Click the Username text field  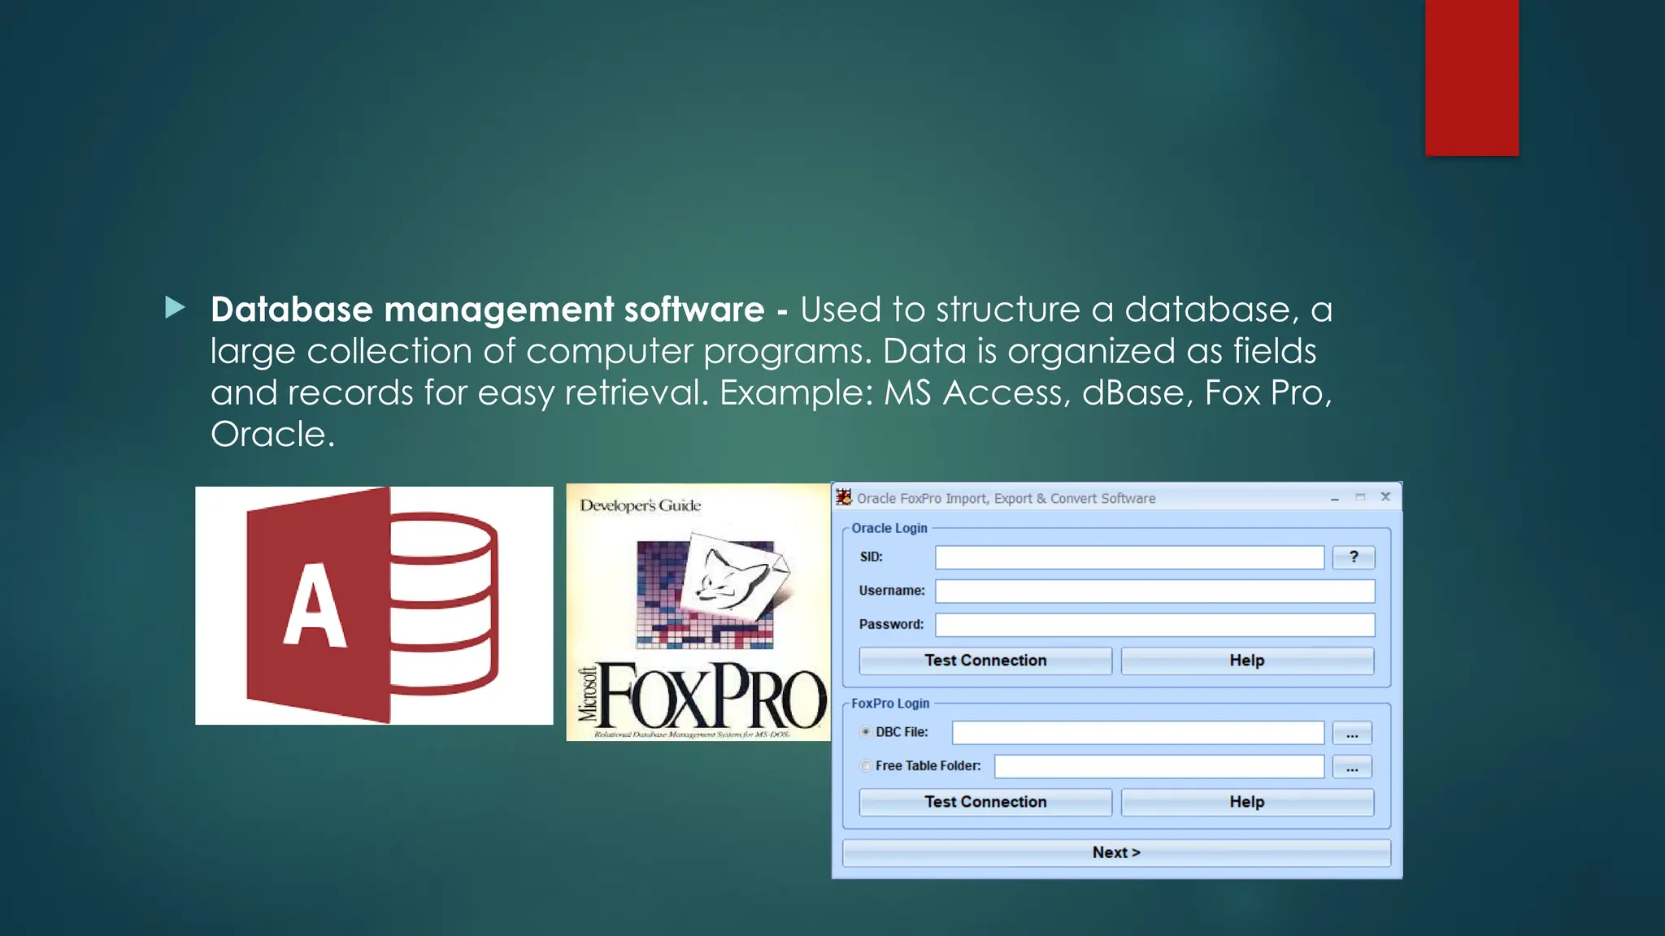(x=1154, y=591)
